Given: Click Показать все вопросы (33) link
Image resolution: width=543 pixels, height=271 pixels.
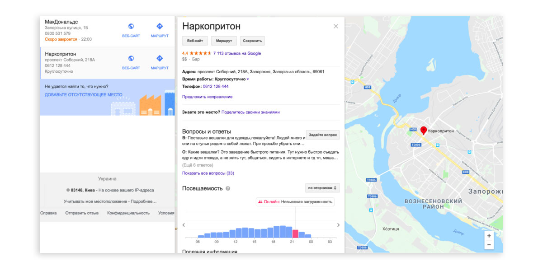Looking at the screenshot, I should (208, 173).
